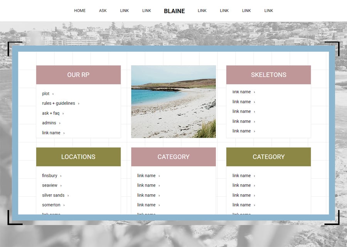This screenshot has width=347, height=247.
Task: Open the LINK item just right of BLAINE
Action: (x=202, y=11)
